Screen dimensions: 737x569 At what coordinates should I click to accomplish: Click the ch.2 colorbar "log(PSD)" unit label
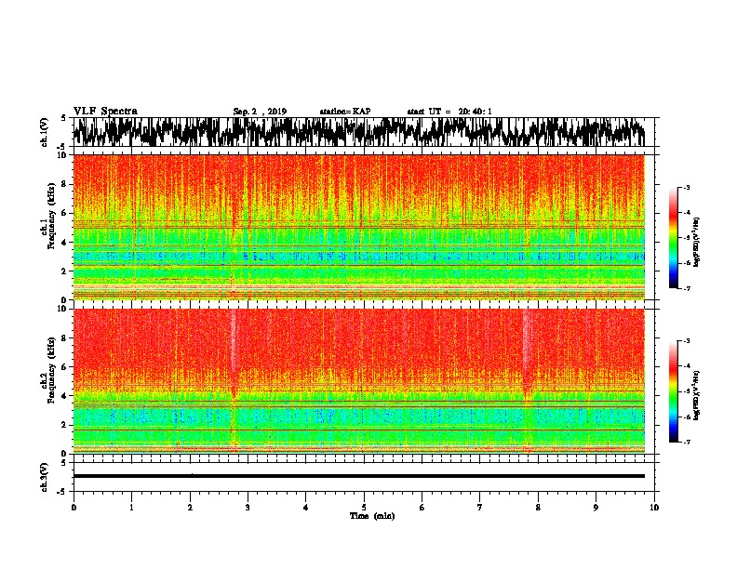pos(696,395)
